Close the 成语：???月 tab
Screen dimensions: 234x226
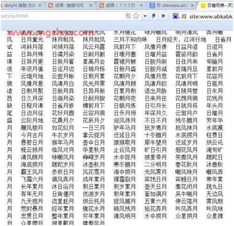coord(141,6)
